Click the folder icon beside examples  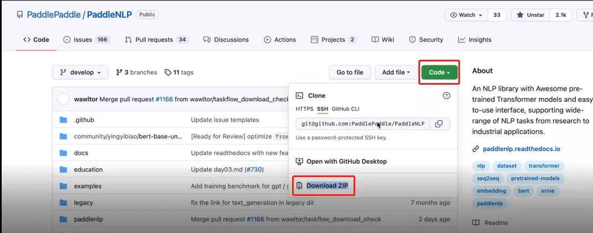63,186
